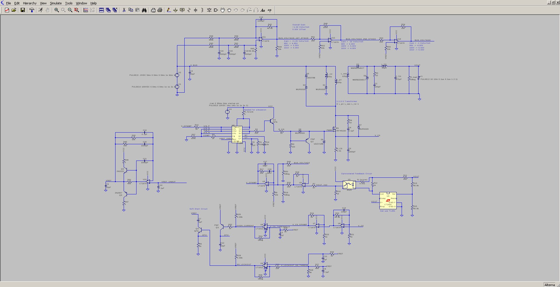Open the Window menu

tap(81, 3)
